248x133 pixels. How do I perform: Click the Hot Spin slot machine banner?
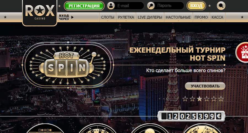[x=68, y=65]
